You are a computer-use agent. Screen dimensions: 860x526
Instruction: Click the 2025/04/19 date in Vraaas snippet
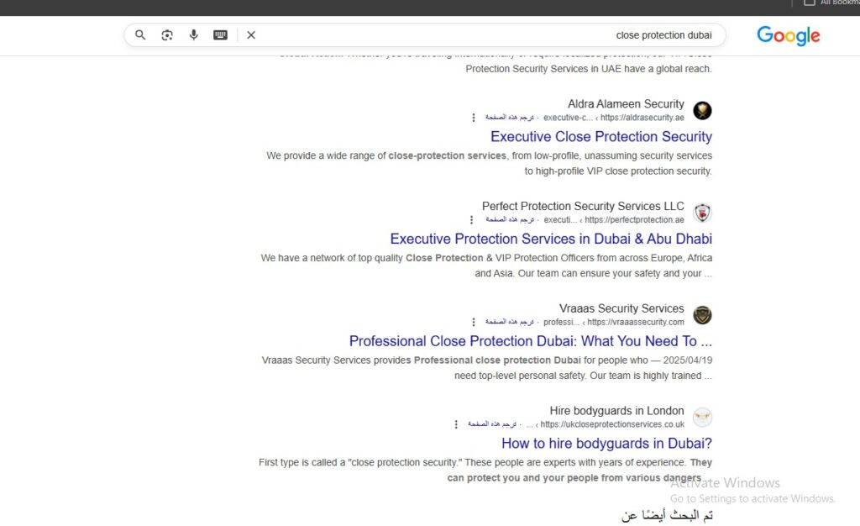688,360
